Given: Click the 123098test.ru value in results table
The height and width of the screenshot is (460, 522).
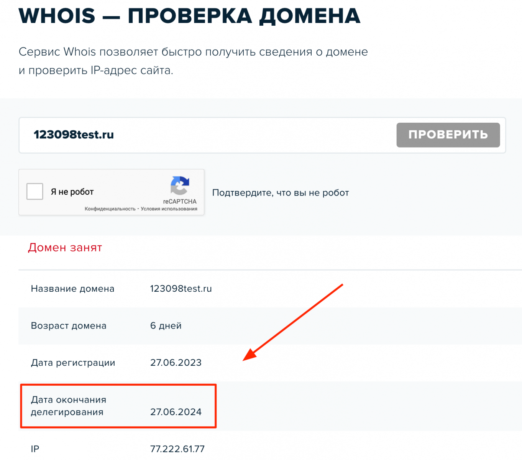Looking at the screenshot, I should pyautogui.click(x=181, y=289).
